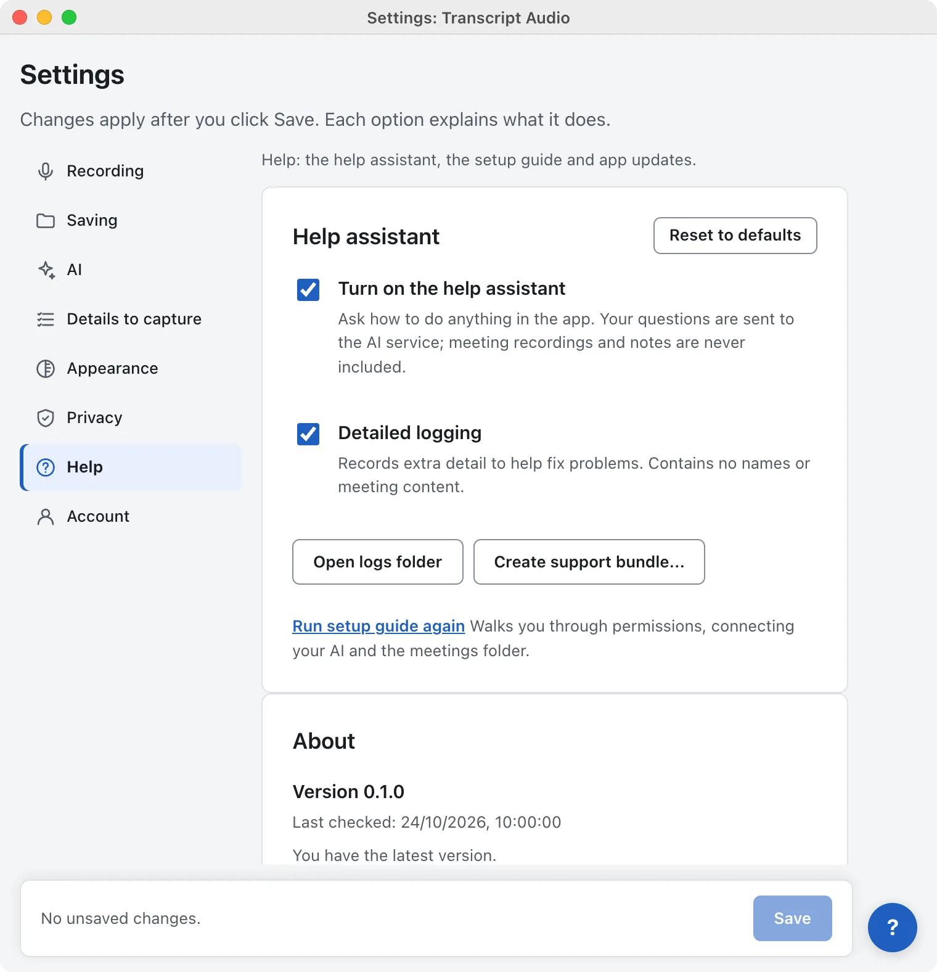Screen dimensions: 937x972
Task: Click the person icon beside Account
Action: point(46,516)
